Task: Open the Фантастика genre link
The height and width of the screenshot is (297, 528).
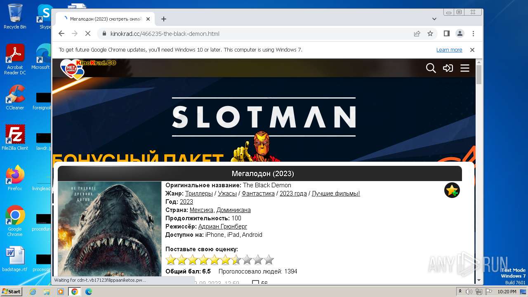Action: [258, 193]
